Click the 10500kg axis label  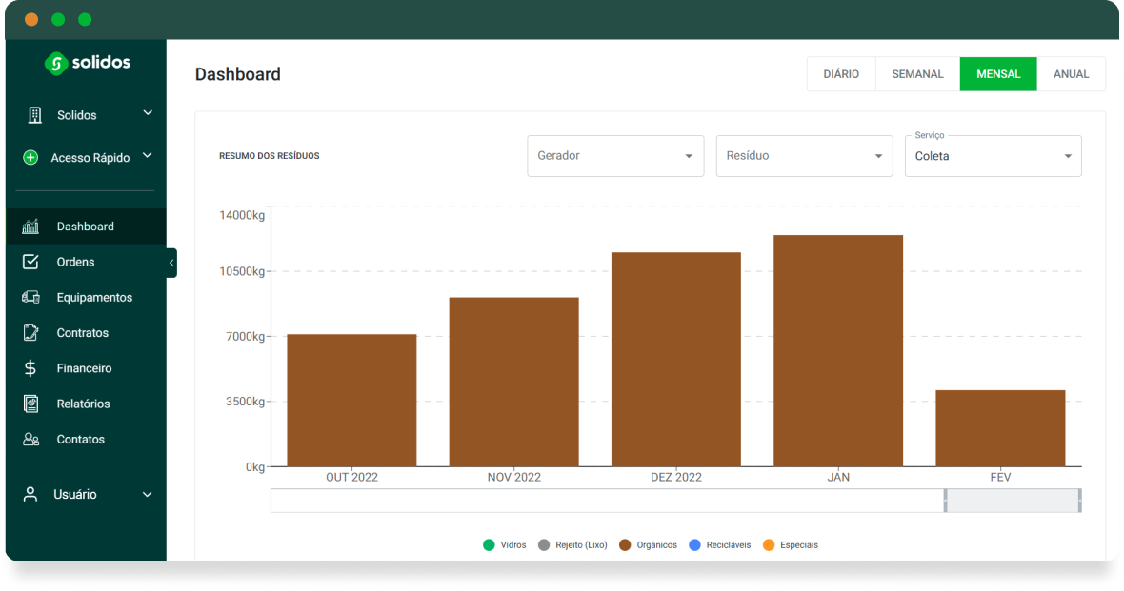click(x=242, y=271)
